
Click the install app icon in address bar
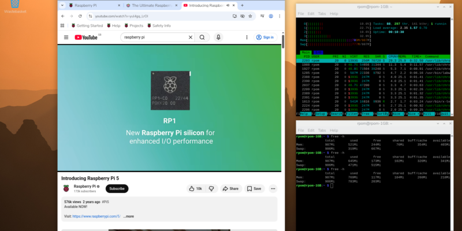pos(234,16)
